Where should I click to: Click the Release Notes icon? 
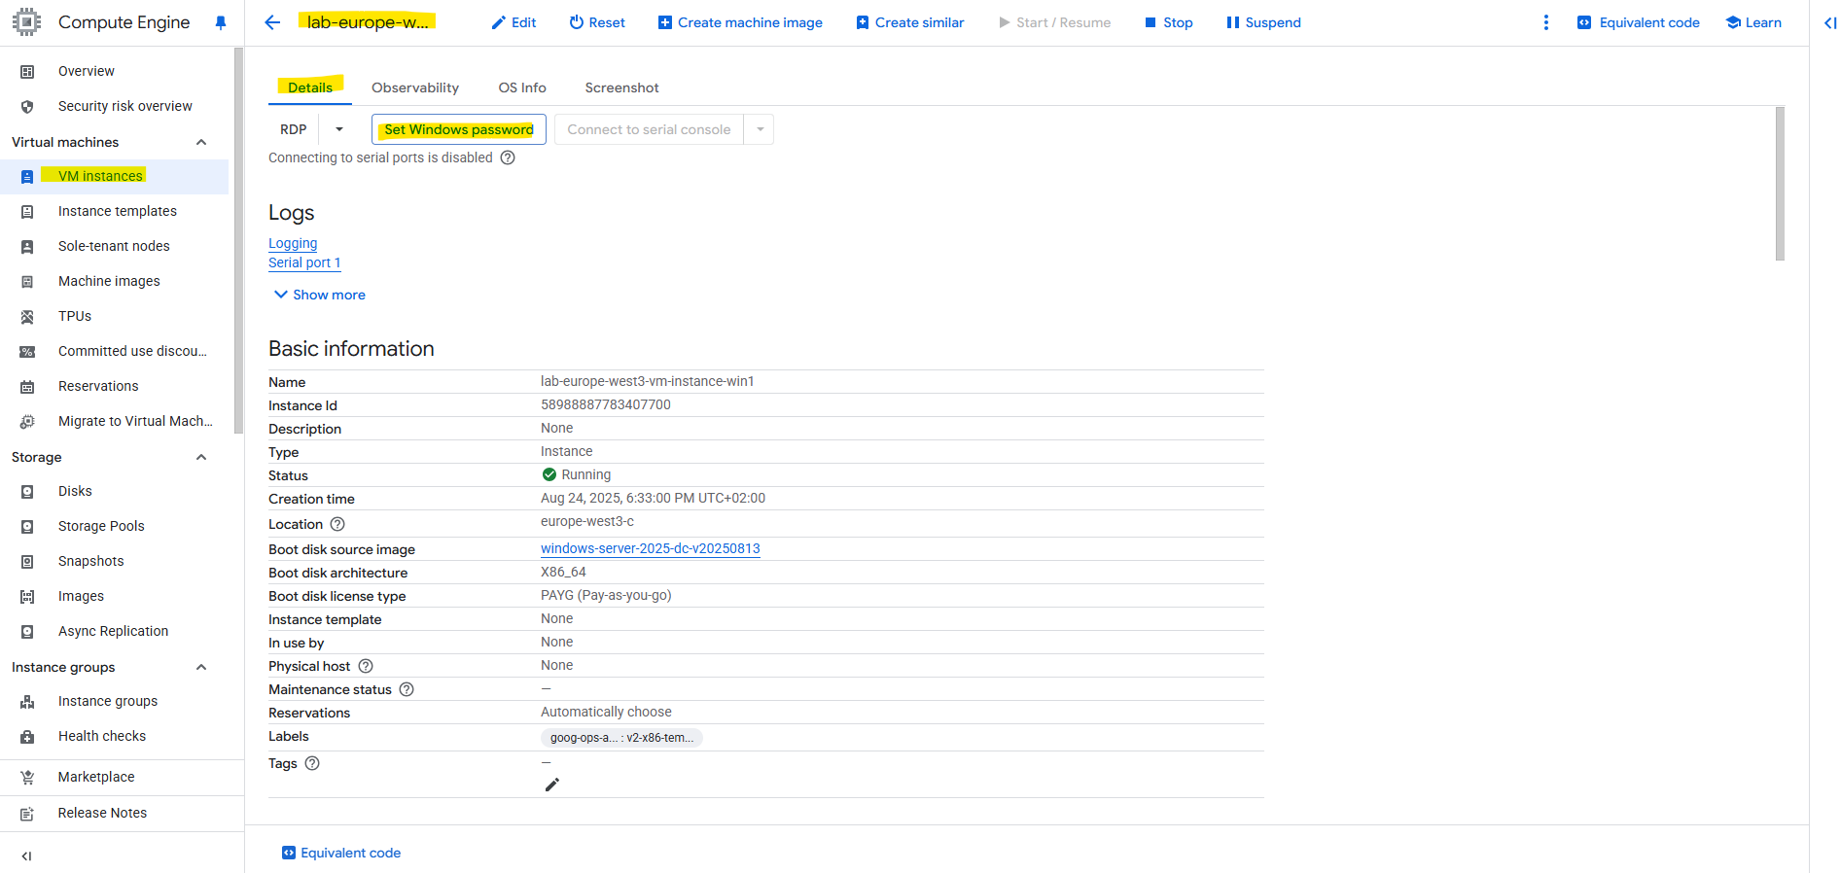pyautogui.click(x=27, y=814)
